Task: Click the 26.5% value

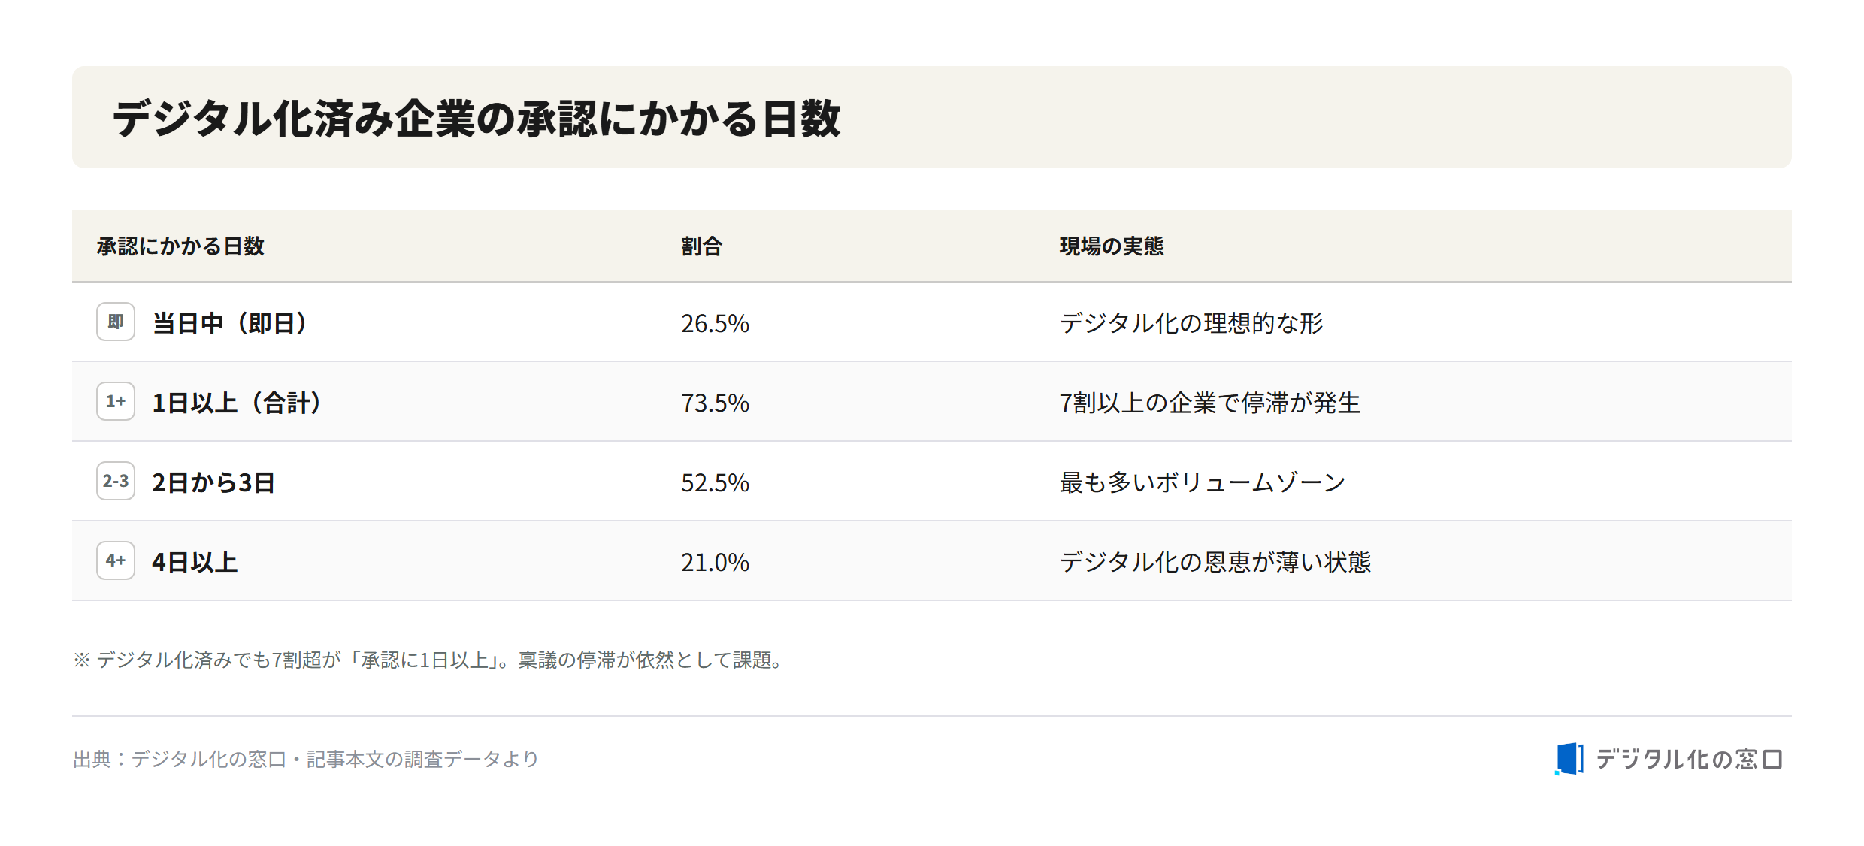Action: point(715,323)
